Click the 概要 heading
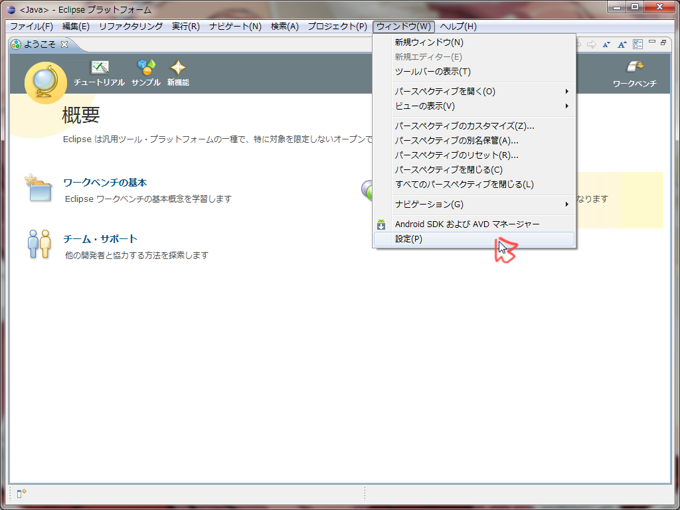The width and height of the screenshot is (680, 510). click(81, 115)
